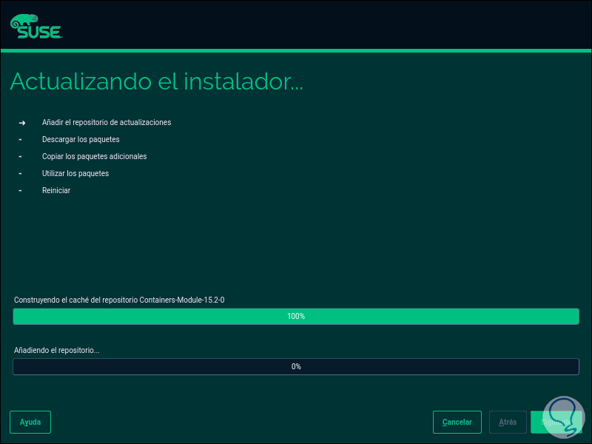The width and height of the screenshot is (592, 444).
Task: Select the Reiniciar step
Action: (56, 190)
